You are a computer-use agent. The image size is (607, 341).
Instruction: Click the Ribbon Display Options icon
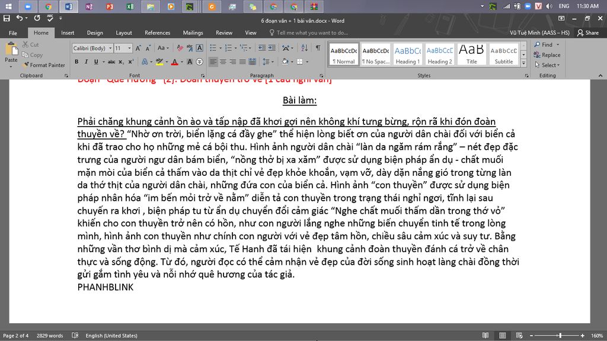(561, 18)
